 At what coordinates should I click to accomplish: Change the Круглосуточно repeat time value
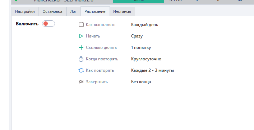[x=146, y=59]
